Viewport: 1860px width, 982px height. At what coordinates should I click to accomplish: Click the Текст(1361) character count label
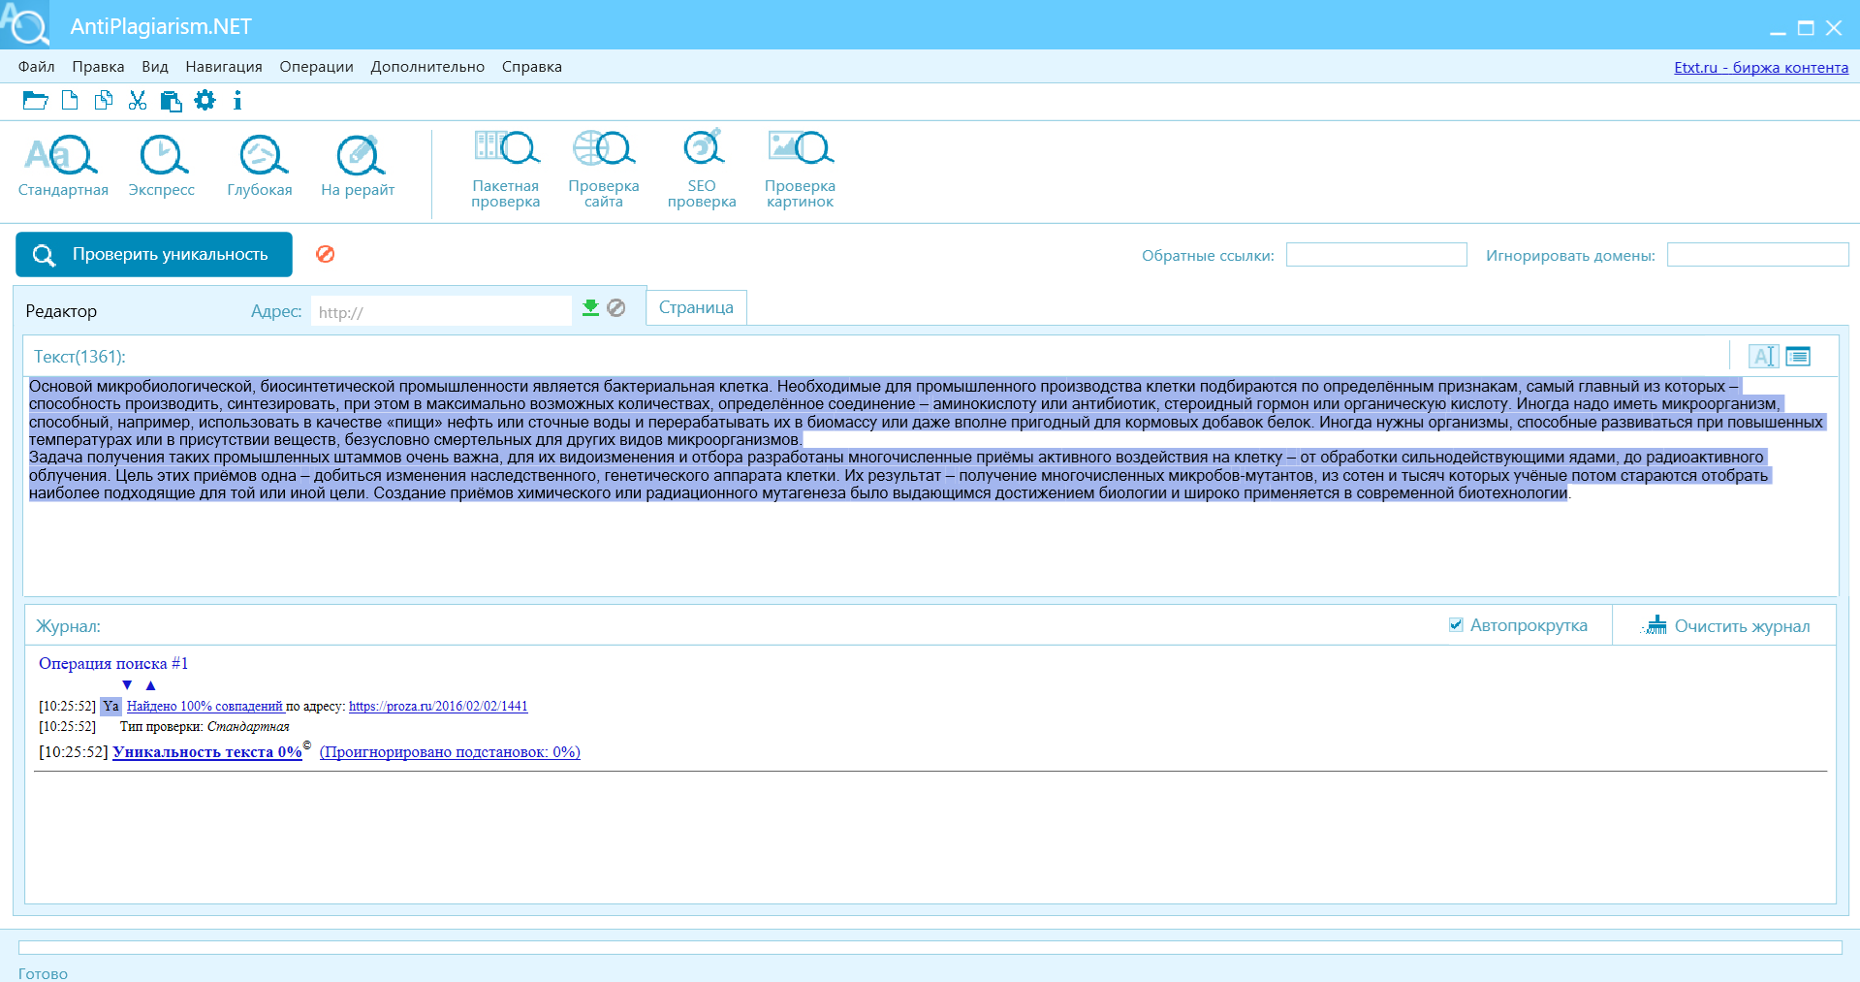pyautogui.click(x=79, y=357)
